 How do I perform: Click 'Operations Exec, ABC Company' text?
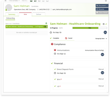(25, 10)
